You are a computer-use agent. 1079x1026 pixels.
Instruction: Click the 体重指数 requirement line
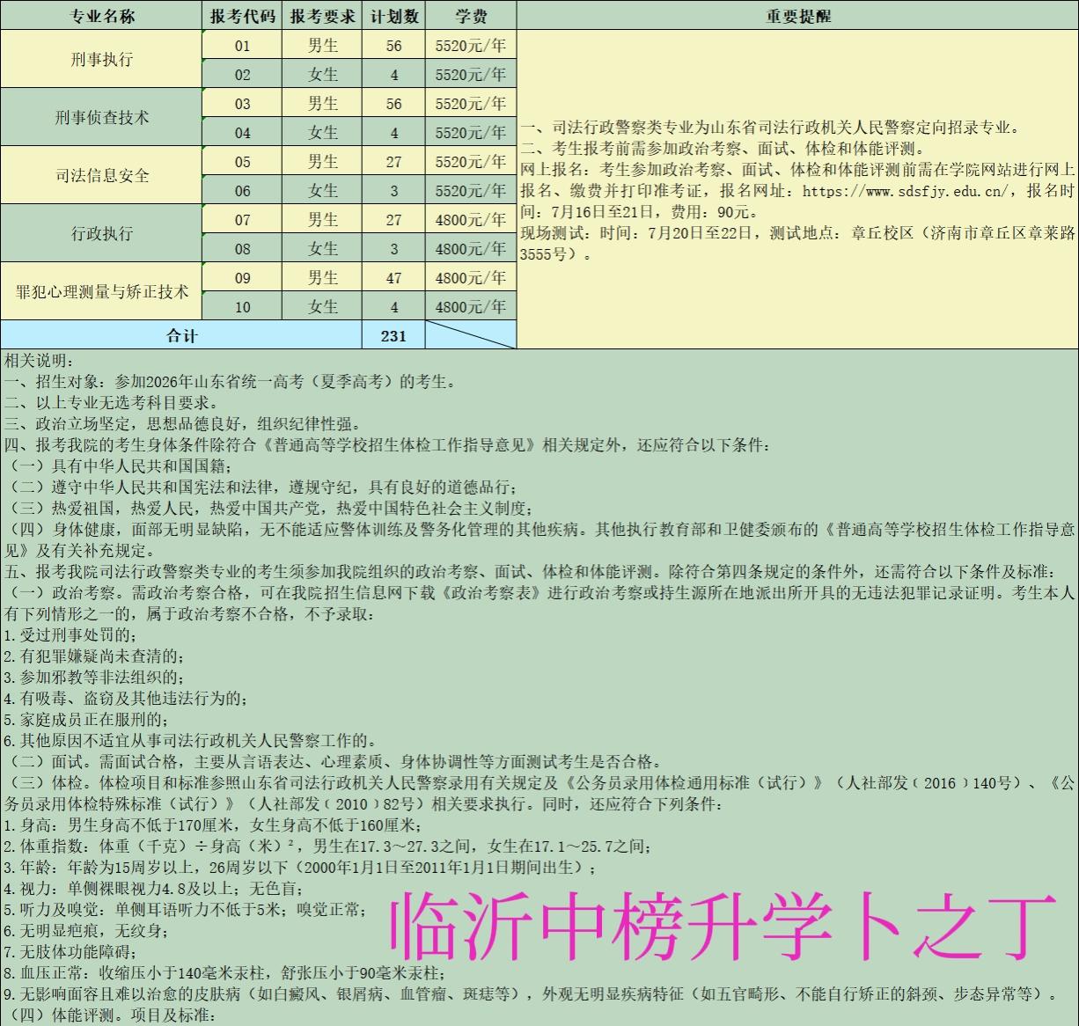(327, 846)
